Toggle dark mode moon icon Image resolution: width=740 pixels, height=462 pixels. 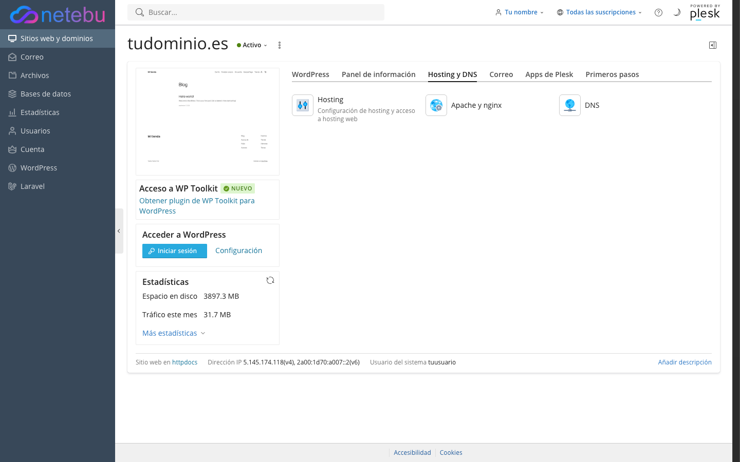[677, 12]
